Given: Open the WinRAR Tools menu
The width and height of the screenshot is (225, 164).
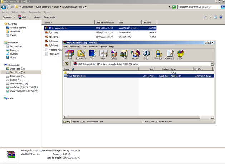Looking at the screenshot, I should point(84,47).
